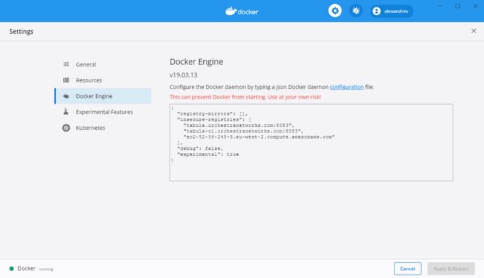Click the Experimental Features flask icon
This screenshot has width=484, height=278.
66,112
